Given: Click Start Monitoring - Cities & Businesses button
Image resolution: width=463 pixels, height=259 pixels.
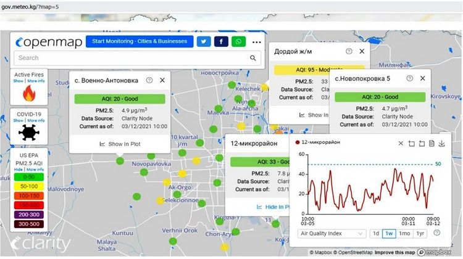Looking at the screenshot, I should (x=138, y=42).
